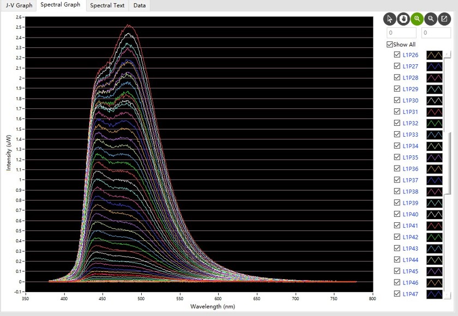
Task: Click the Wavelength (nm) axis label
Action: pyautogui.click(x=213, y=306)
